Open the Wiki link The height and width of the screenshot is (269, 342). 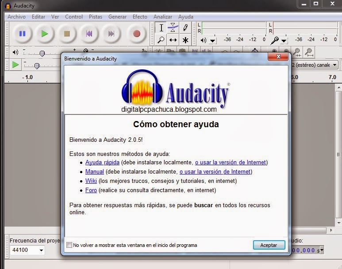click(91, 181)
